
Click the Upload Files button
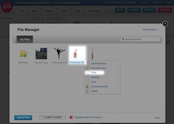23,118
